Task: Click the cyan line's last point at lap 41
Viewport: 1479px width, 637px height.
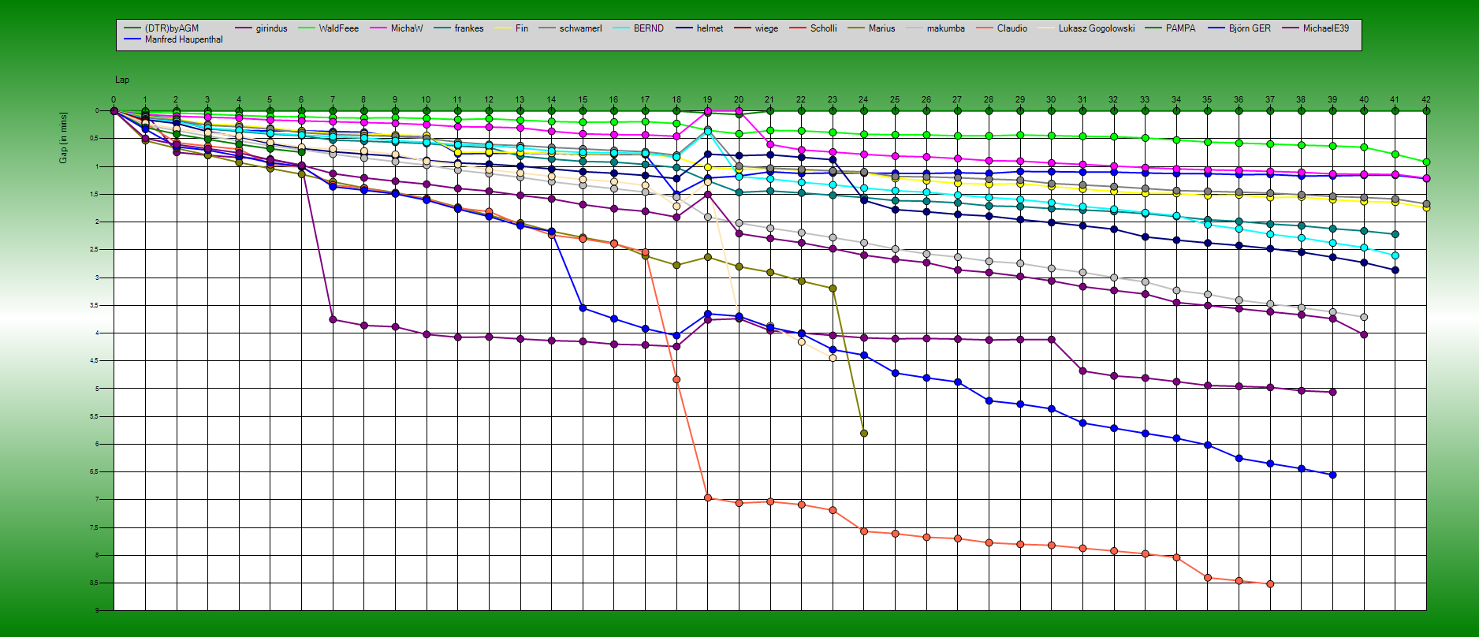Action: click(x=1395, y=255)
